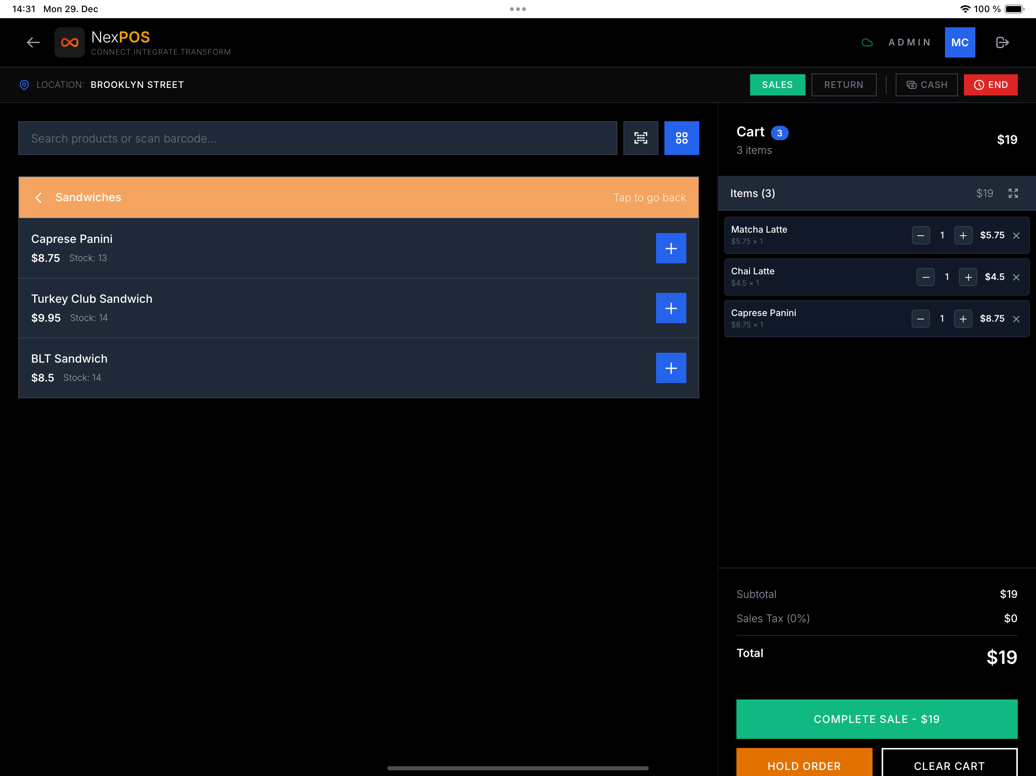Click the back arrow next to NexPOS logo

(x=33, y=42)
